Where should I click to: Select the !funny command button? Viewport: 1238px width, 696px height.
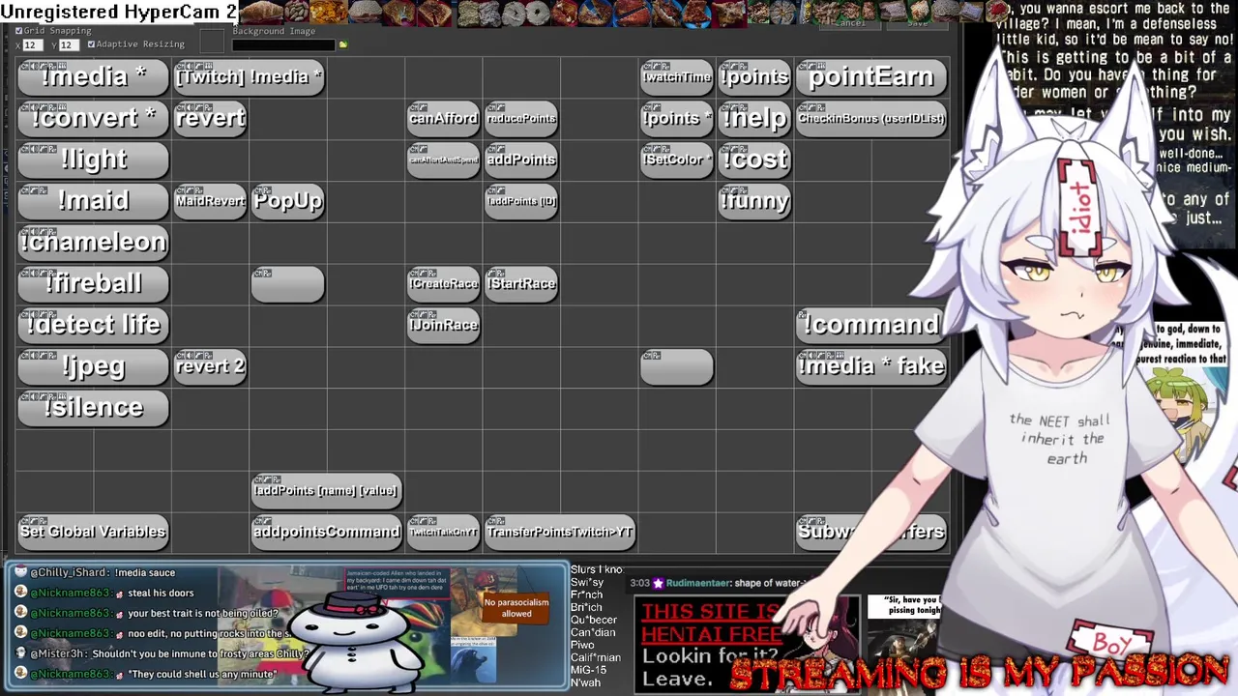pyautogui.click(x=754, y=201)
